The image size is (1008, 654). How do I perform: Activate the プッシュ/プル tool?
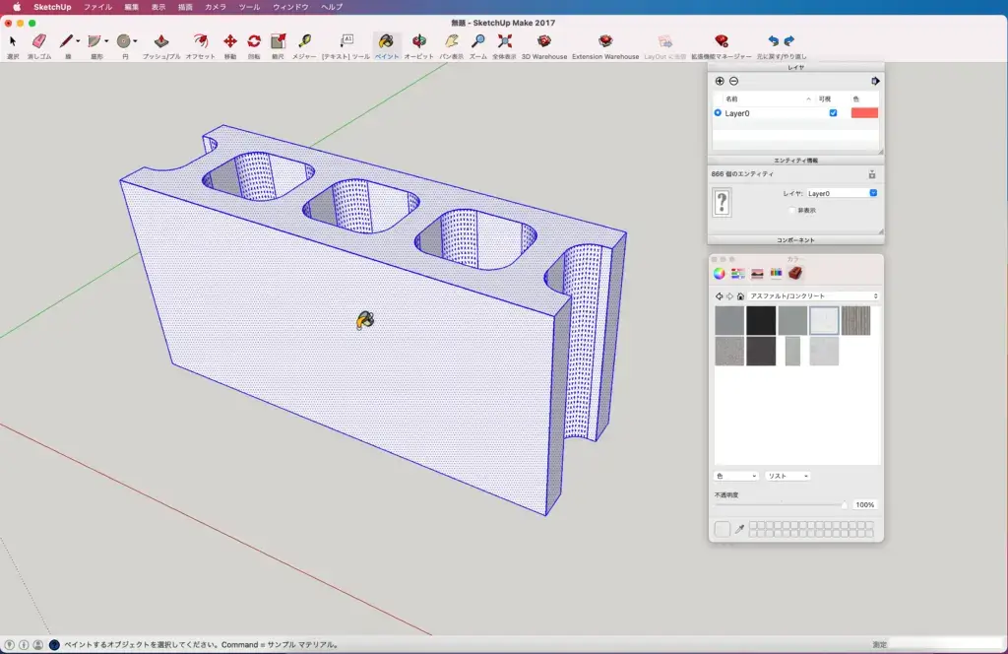tap(161, 41)
